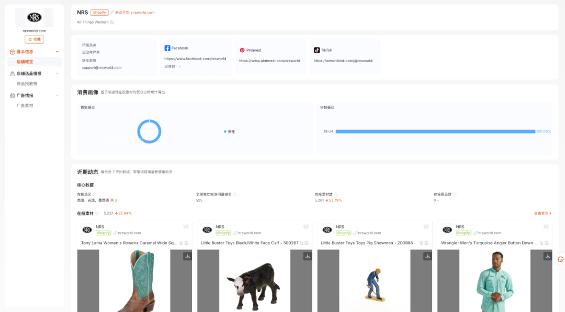Open the Facebook nrsworld URL
The width and height of the screenshot is (565, 312).
click(195, 58)
